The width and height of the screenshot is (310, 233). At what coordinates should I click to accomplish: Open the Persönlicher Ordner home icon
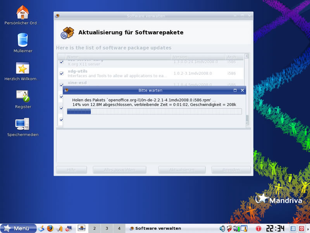[x=22, y=12]
